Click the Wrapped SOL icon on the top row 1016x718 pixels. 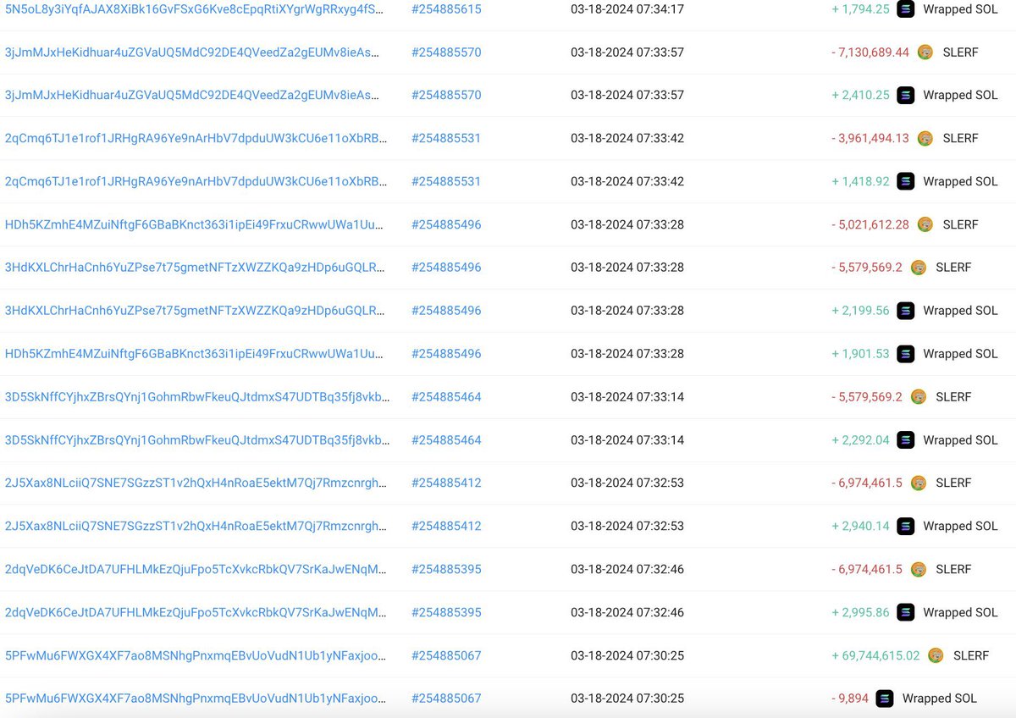click(x=906, y=9)
